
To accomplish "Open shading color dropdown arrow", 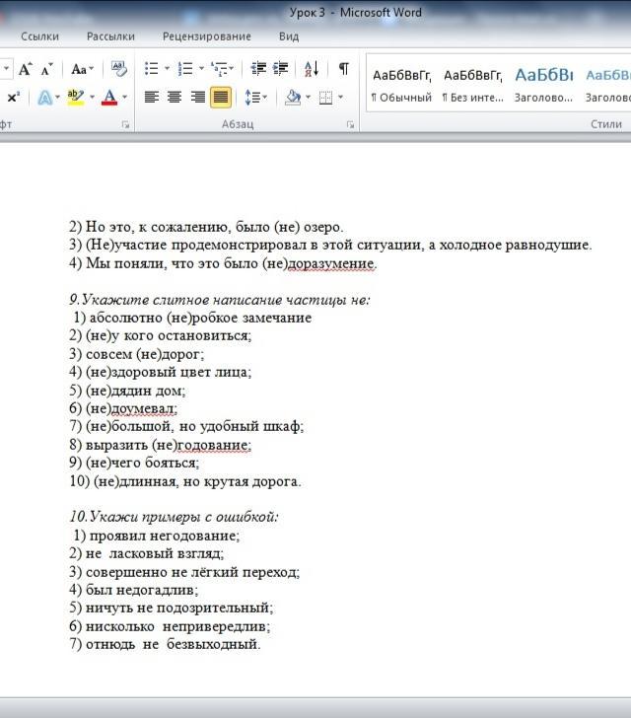I will 308,97.
